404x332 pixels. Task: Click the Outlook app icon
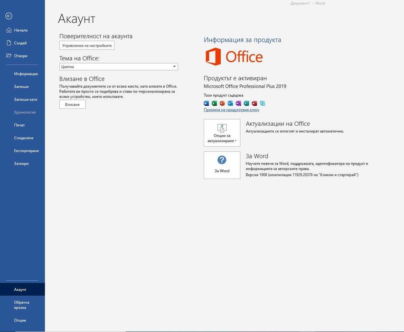coord(230,103)
